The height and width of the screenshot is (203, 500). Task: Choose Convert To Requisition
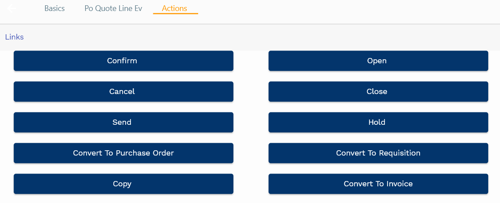(378, 153)
